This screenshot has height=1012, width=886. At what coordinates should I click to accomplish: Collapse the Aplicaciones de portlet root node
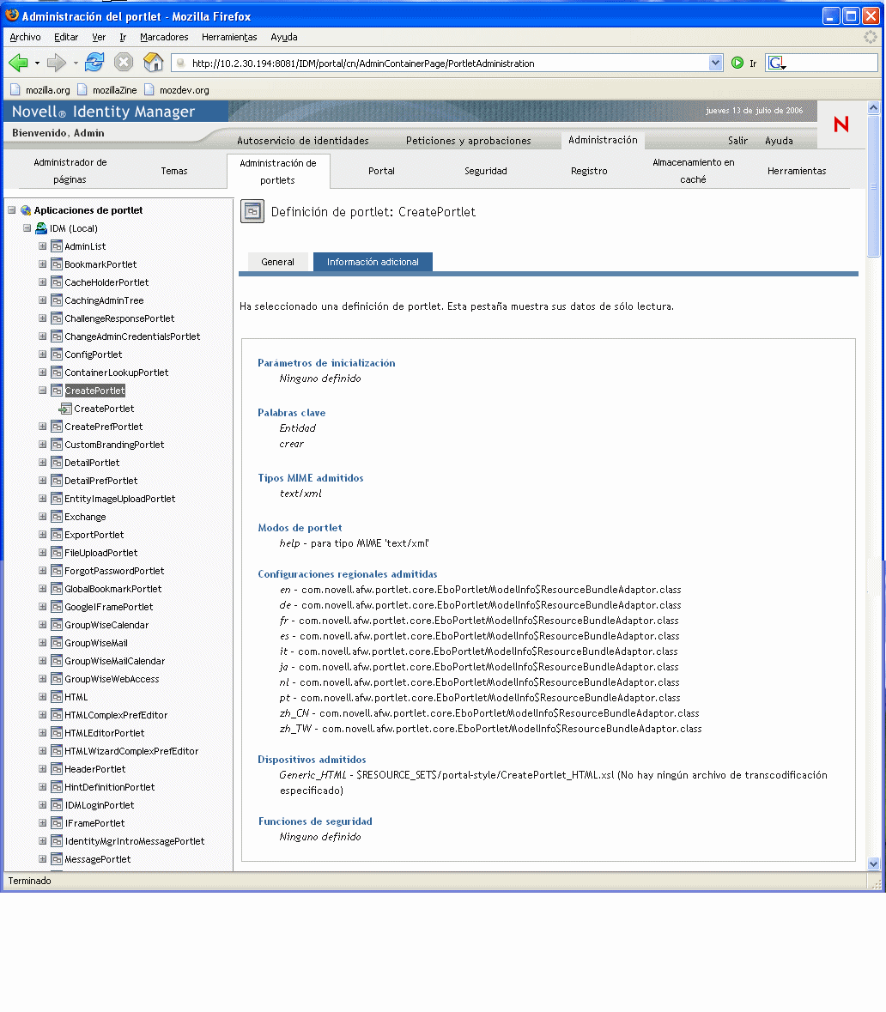12,210
